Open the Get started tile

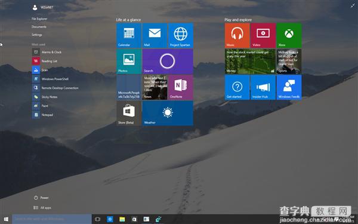(x=237, y=87)
